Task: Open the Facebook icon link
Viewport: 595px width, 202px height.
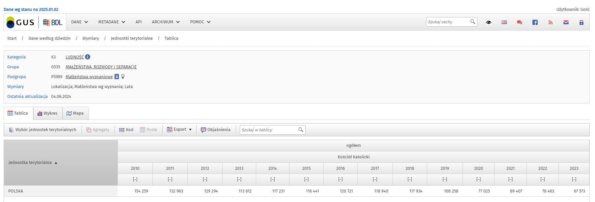Action: [535, 22]
